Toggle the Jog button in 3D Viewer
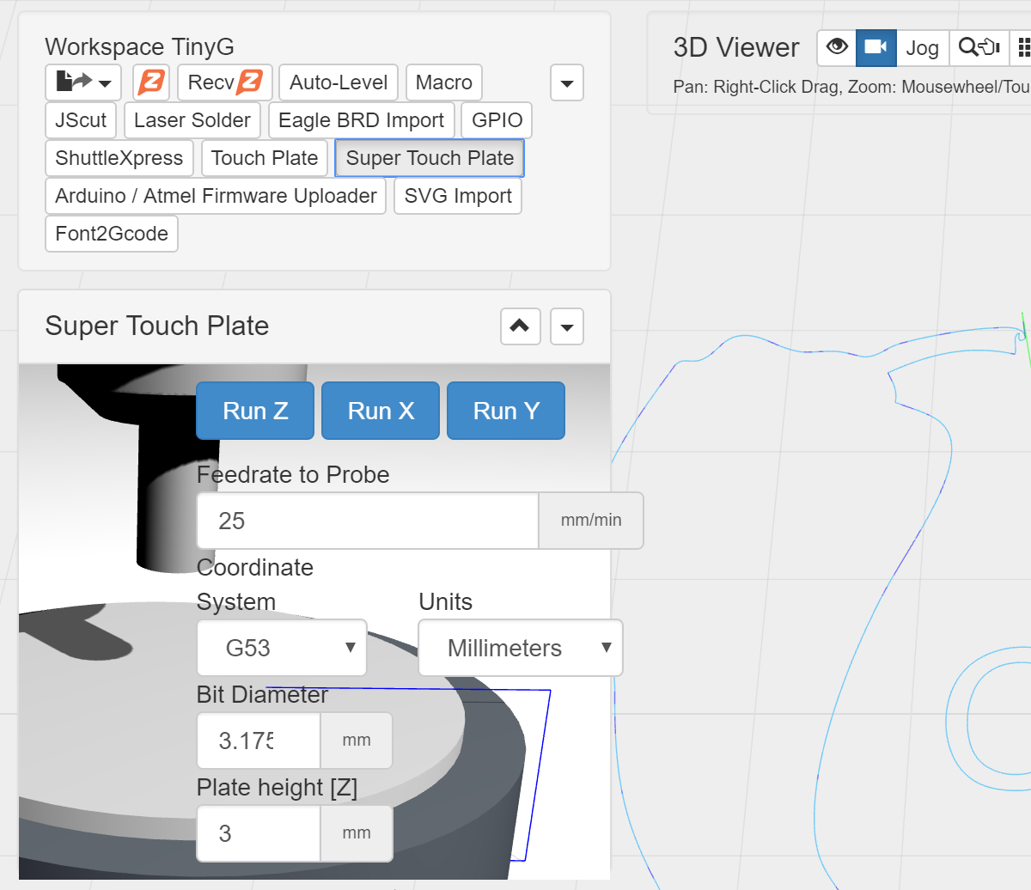1031x890 pixels. click(922, 47)
